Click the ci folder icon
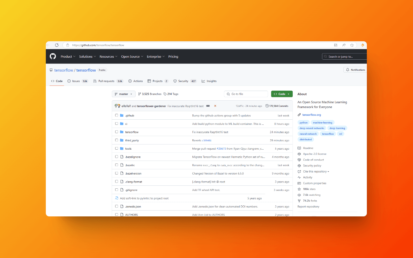 122,124
